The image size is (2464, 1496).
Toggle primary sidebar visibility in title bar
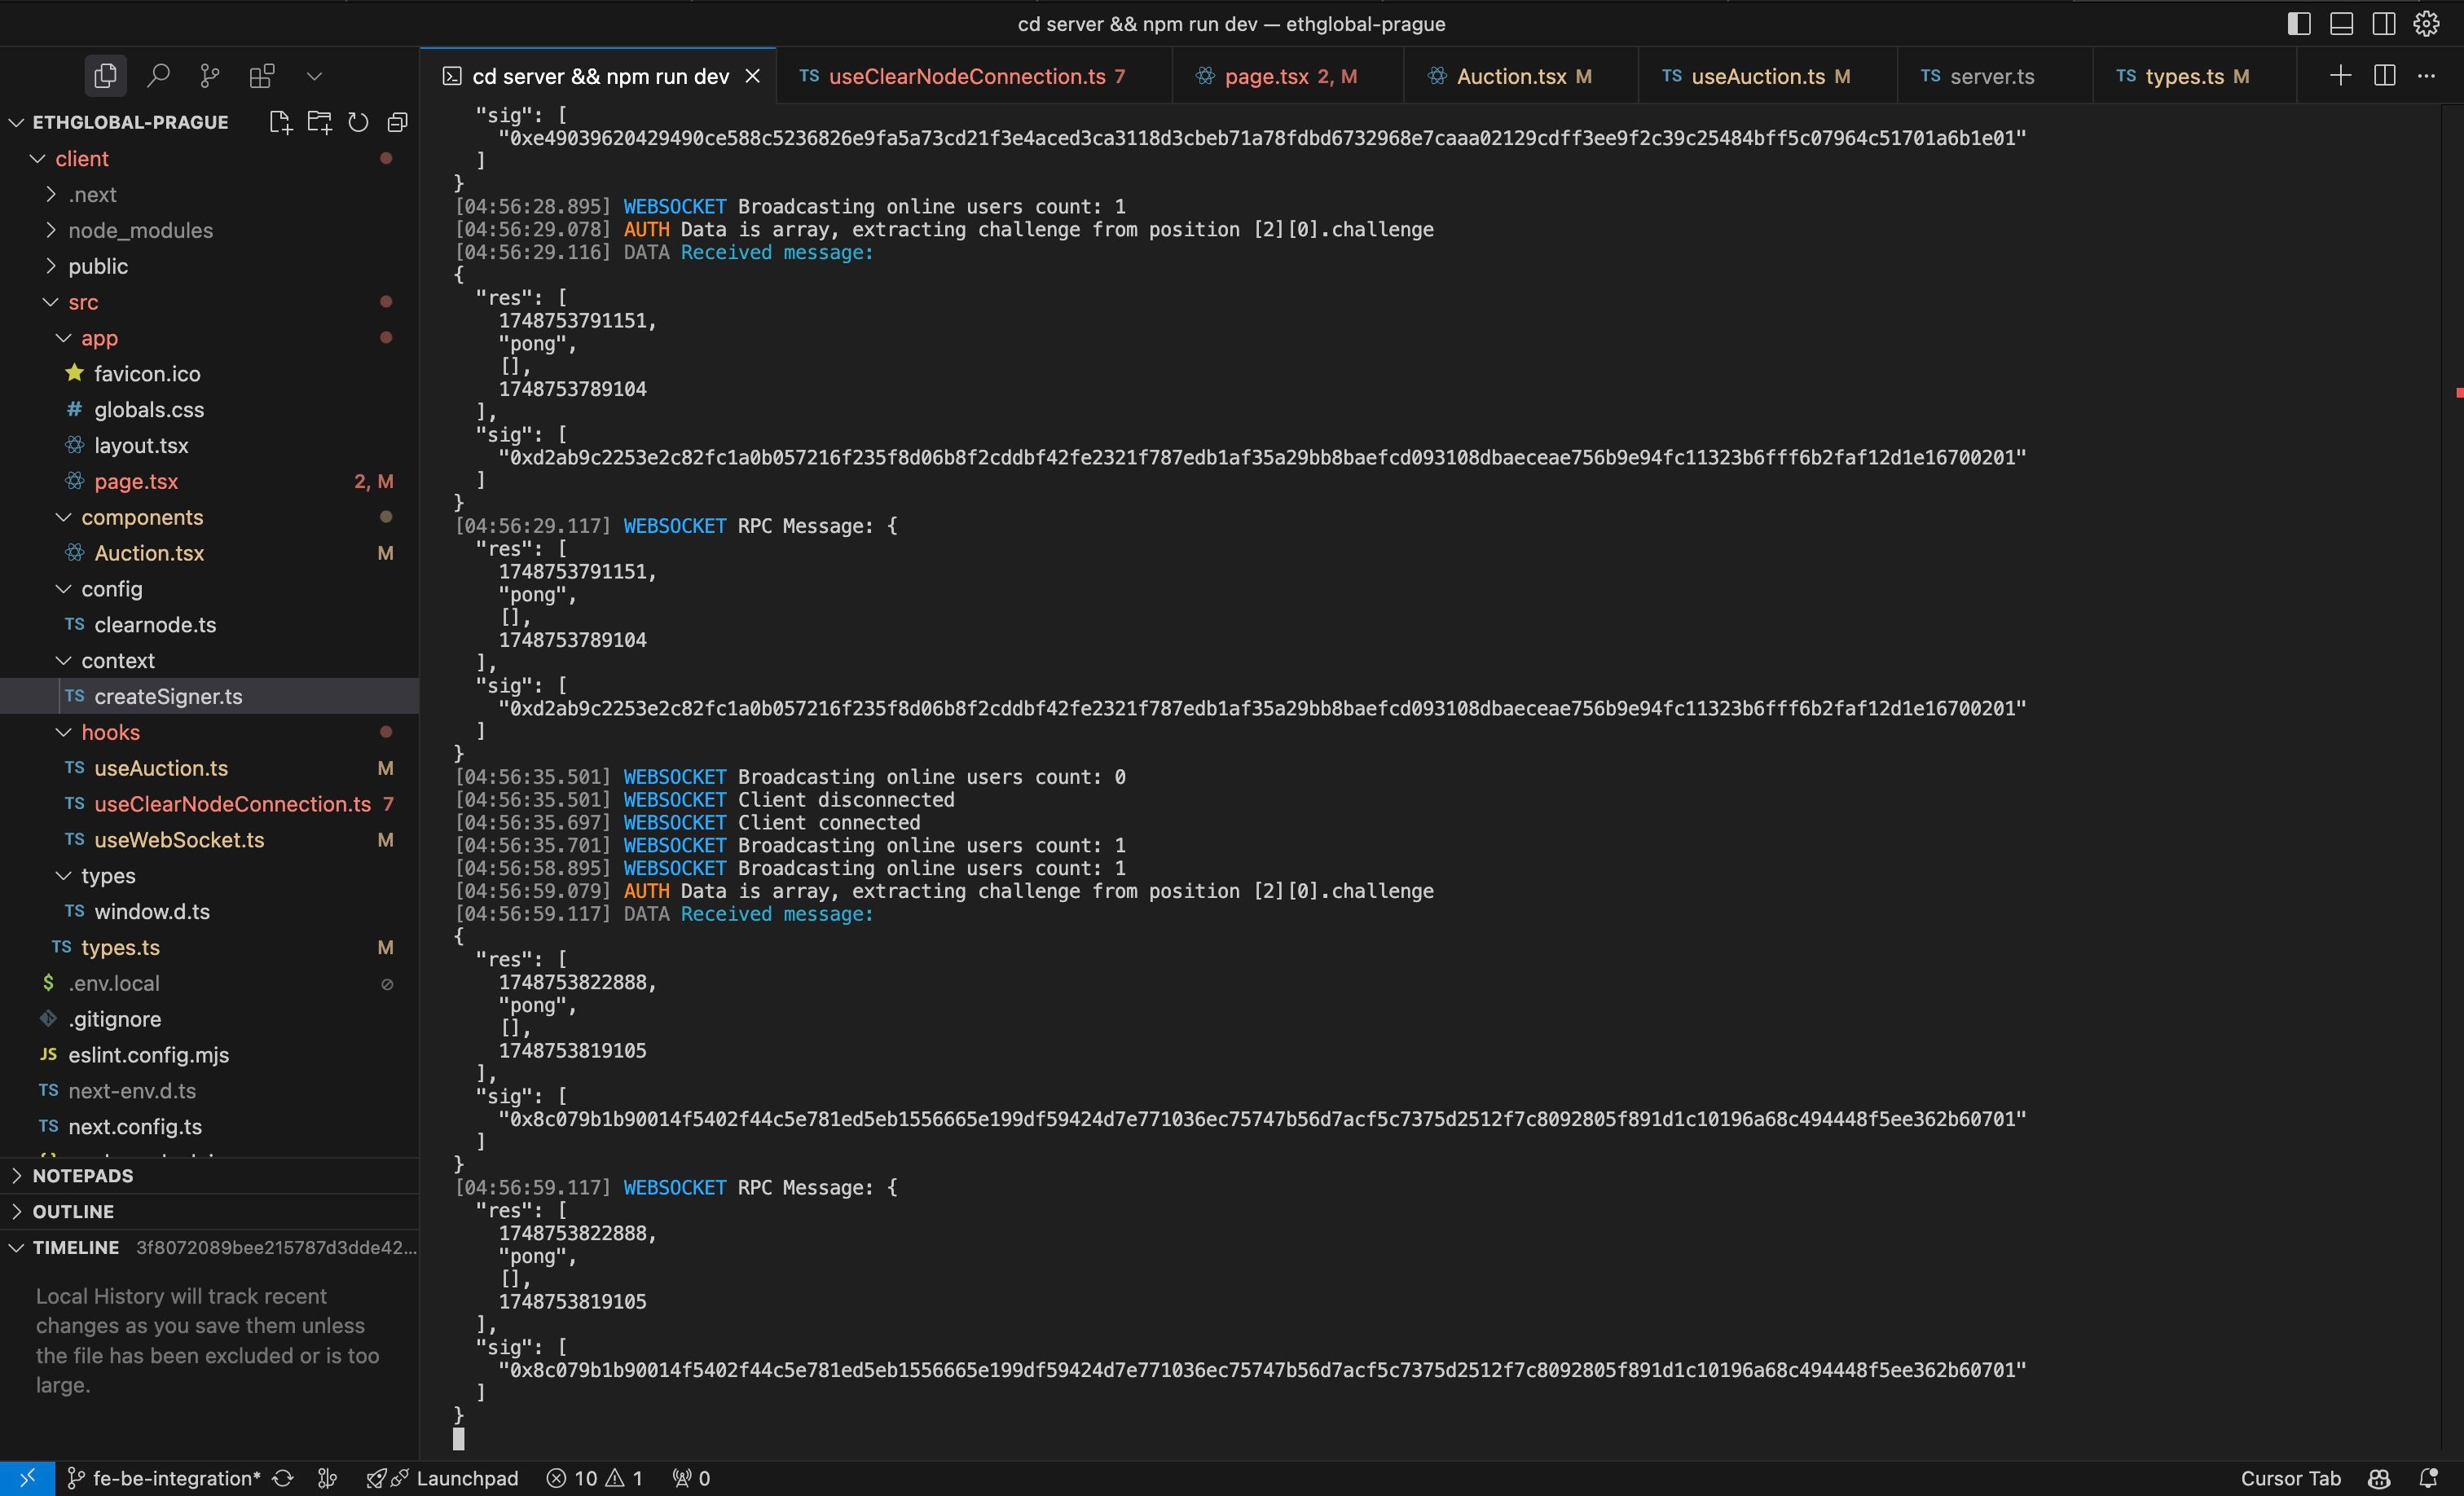(x=2299, y=23)
